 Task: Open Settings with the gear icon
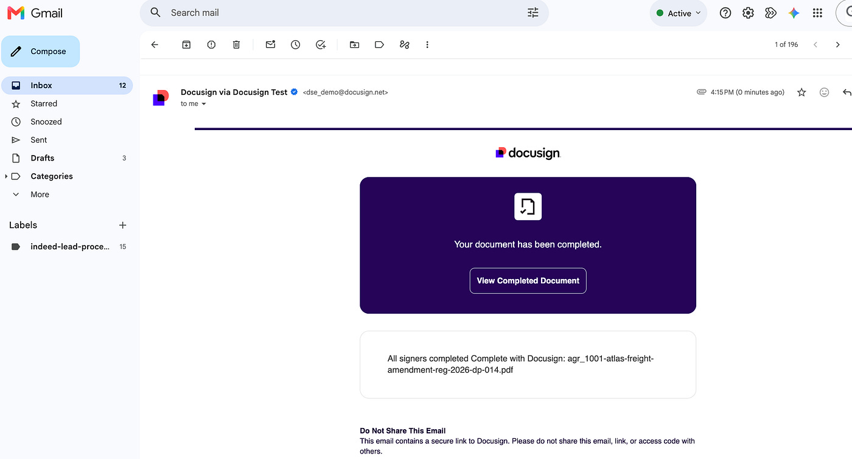[748, 13]
